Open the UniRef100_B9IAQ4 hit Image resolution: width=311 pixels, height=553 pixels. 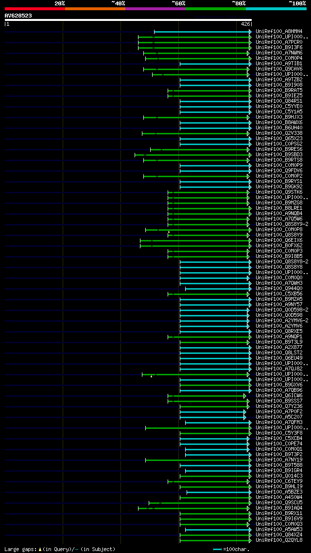click(x=279, y=508)
